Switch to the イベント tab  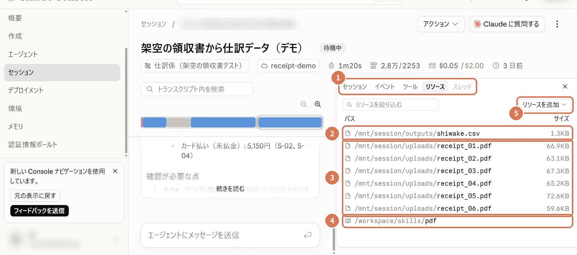click(x=385, y=87)
